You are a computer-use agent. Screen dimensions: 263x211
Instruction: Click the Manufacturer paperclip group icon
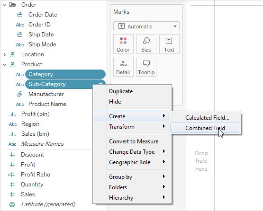(20, 94)
